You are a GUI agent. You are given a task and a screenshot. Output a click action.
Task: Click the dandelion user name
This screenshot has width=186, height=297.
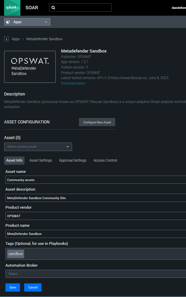coord(179,8)
